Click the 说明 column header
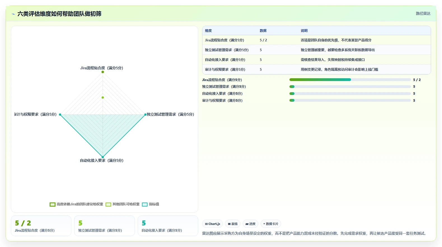Image resolution: width=442 pixels, height=247 pixels. click(x=304, y=31)
